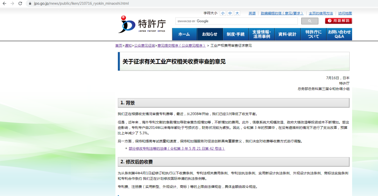The height and width of the screenshot is (196, 378).
Task: Set font size to 小
Action: [x=223, y=13]
